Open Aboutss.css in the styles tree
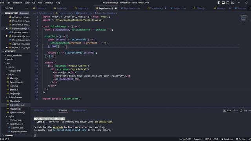Screen dimensions: 251x141 point(17,128)
